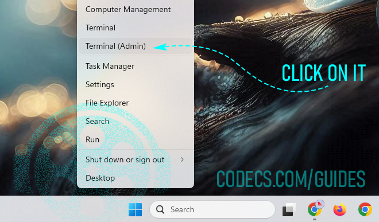This screenshot has width=379, height=222.
Task: Expand the Shut down submenu chevron
Action: (182, 159)
